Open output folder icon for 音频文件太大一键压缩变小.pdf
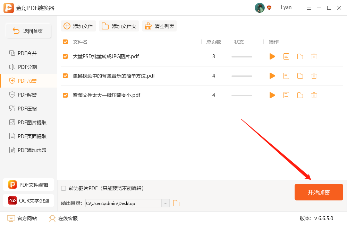 pos(300,96)
